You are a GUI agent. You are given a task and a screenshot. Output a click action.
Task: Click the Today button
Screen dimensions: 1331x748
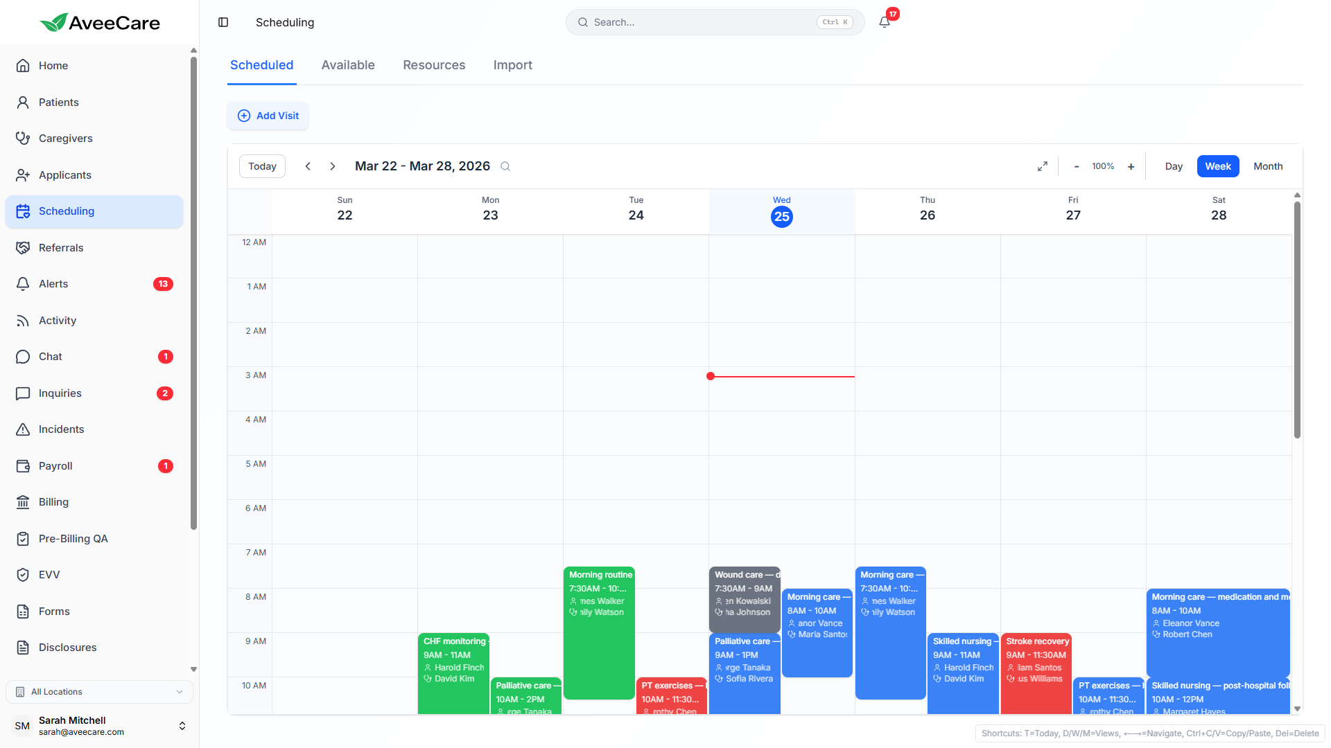click(x=262, y=166)
